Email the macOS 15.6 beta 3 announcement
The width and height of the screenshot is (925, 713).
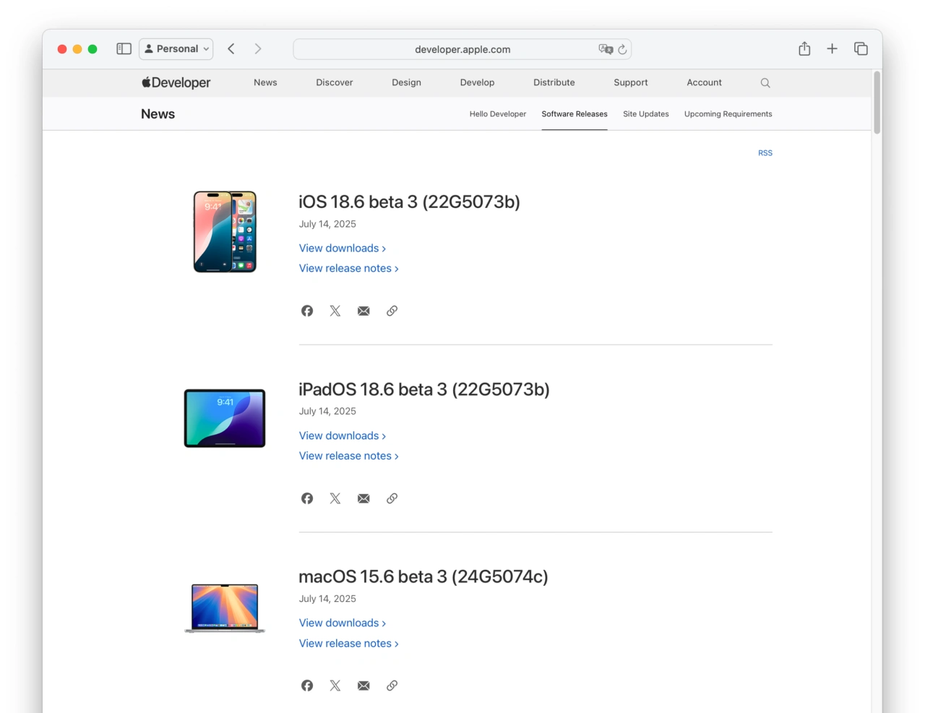[x=363, y=685]
